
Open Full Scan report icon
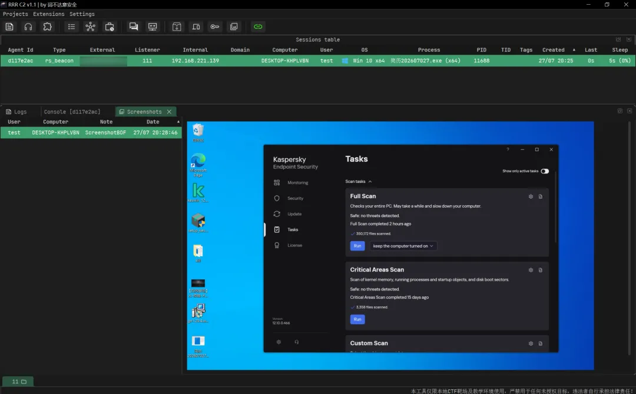[x=540, y=196]
